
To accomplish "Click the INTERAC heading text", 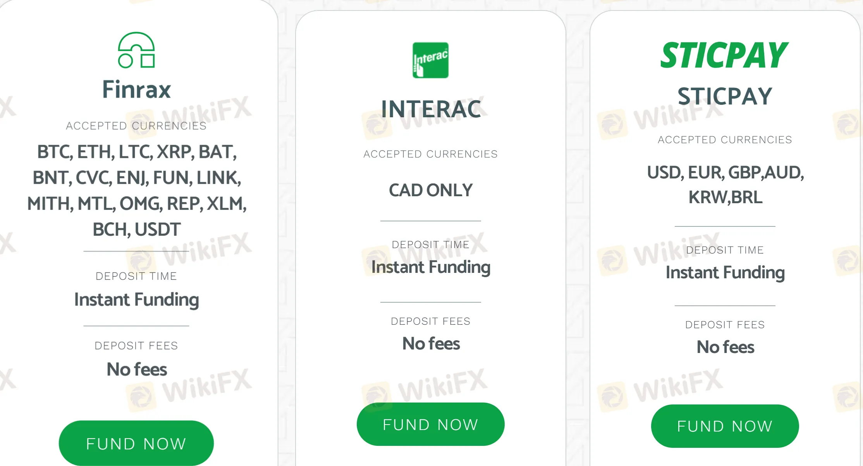I will (x=431, y=109).
